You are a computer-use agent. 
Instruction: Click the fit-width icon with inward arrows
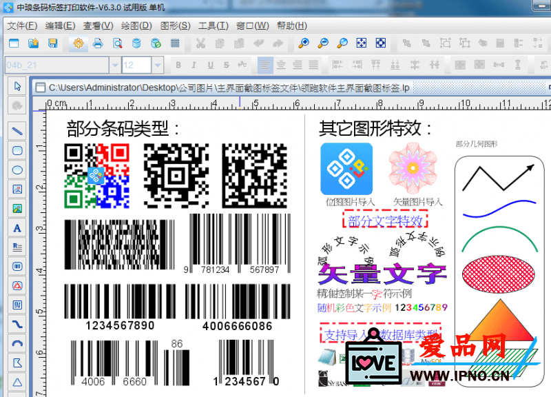point(381,43)
